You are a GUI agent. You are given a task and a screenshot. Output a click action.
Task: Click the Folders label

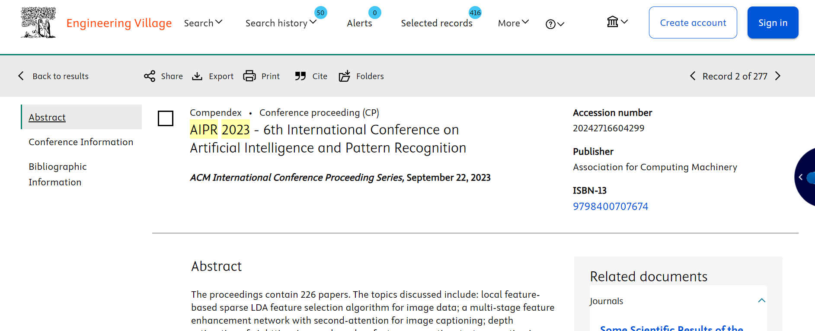click(370, 76)
